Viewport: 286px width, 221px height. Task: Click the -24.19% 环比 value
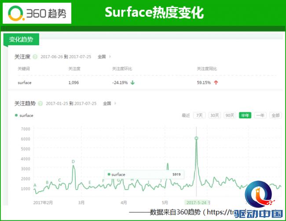(x=120, y=82)
